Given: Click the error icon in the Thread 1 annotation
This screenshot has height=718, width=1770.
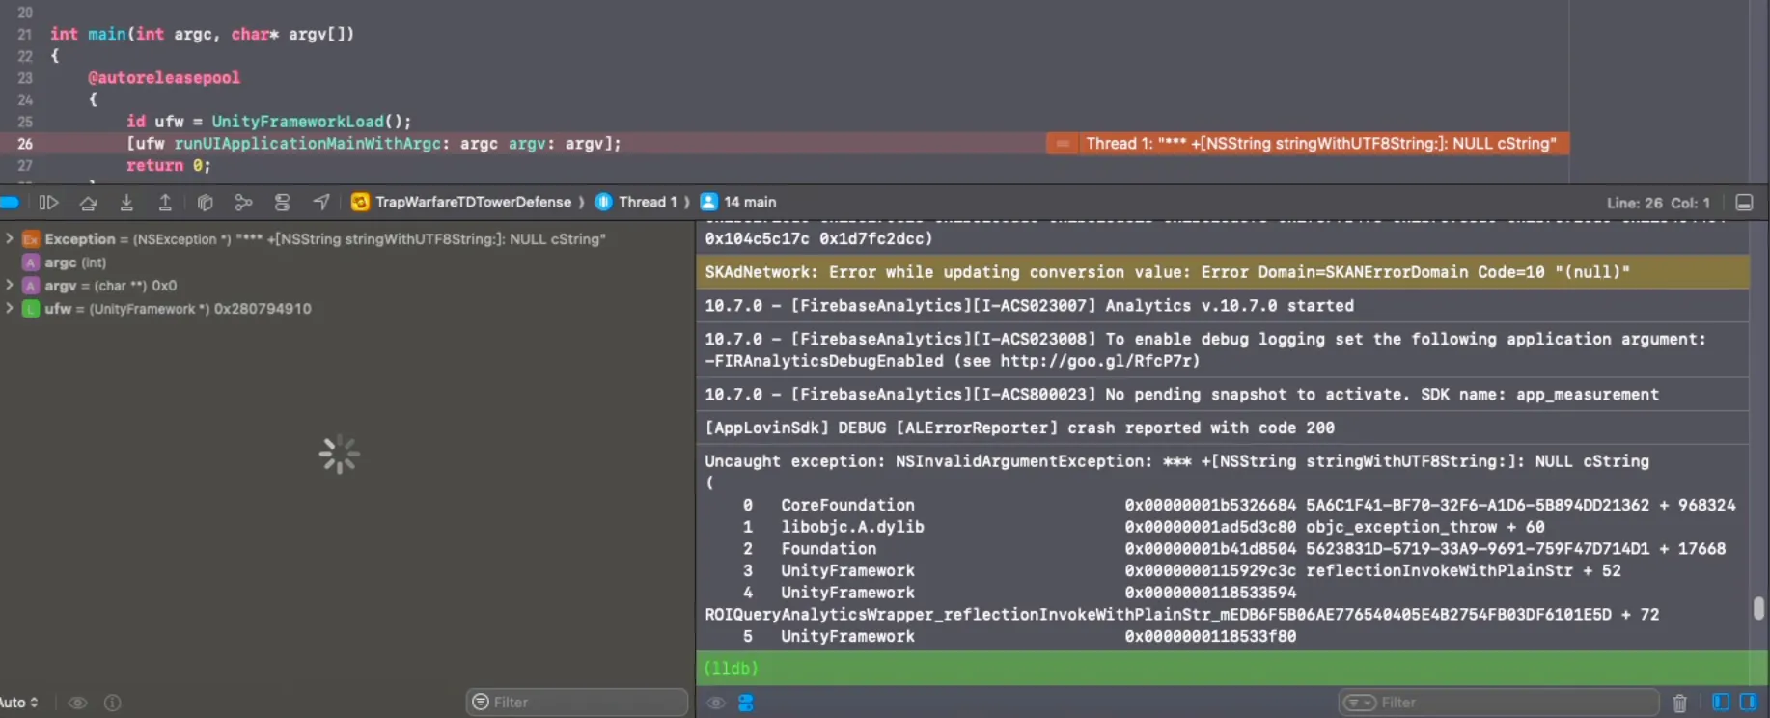Looking at the screenshot, I should 1063,144.
